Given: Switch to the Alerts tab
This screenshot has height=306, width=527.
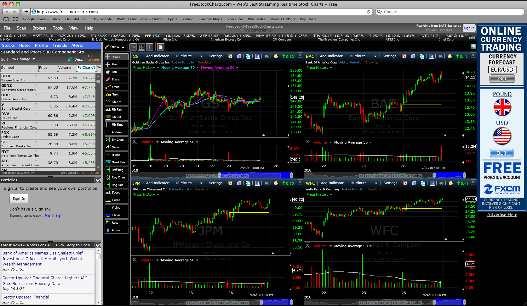Looking at the screenshot, I should coord(77,45).
